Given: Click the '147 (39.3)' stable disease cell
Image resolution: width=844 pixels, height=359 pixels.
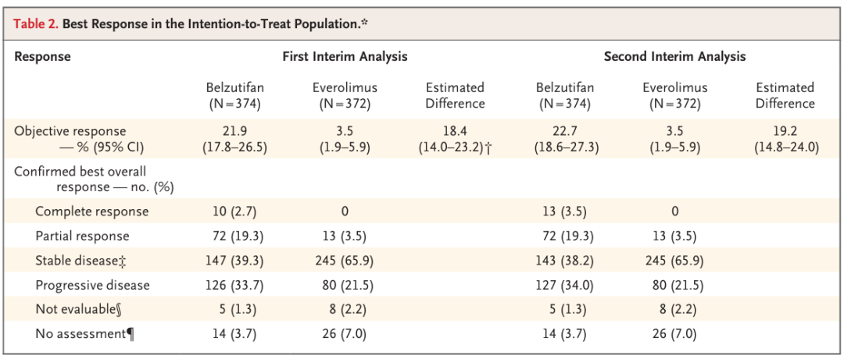Looking at the screenshot, I should (233, 261).
